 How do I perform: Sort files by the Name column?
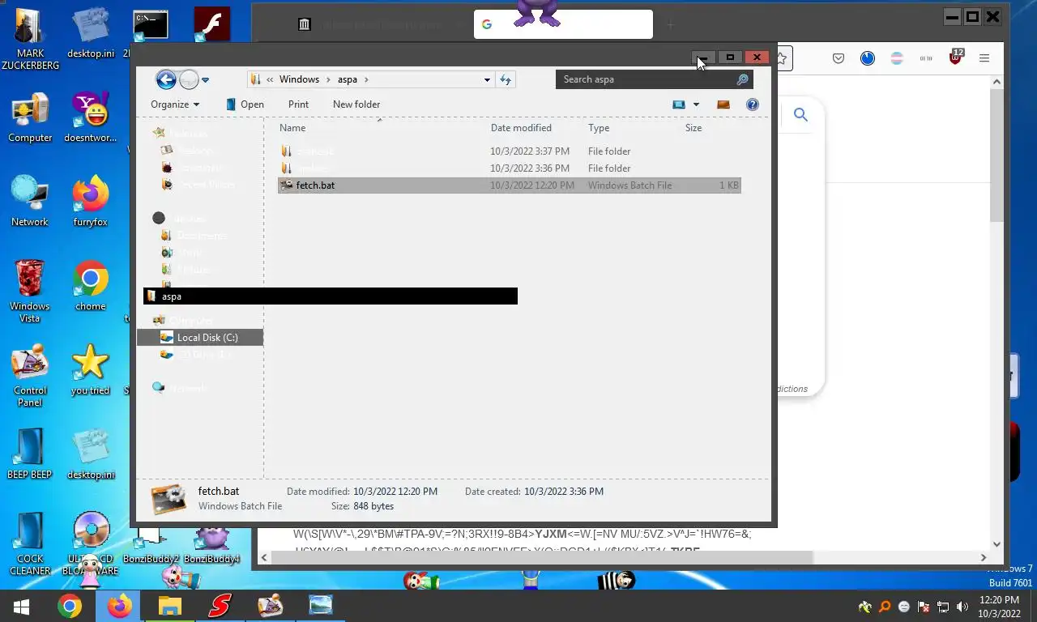(x=292, y=128)
